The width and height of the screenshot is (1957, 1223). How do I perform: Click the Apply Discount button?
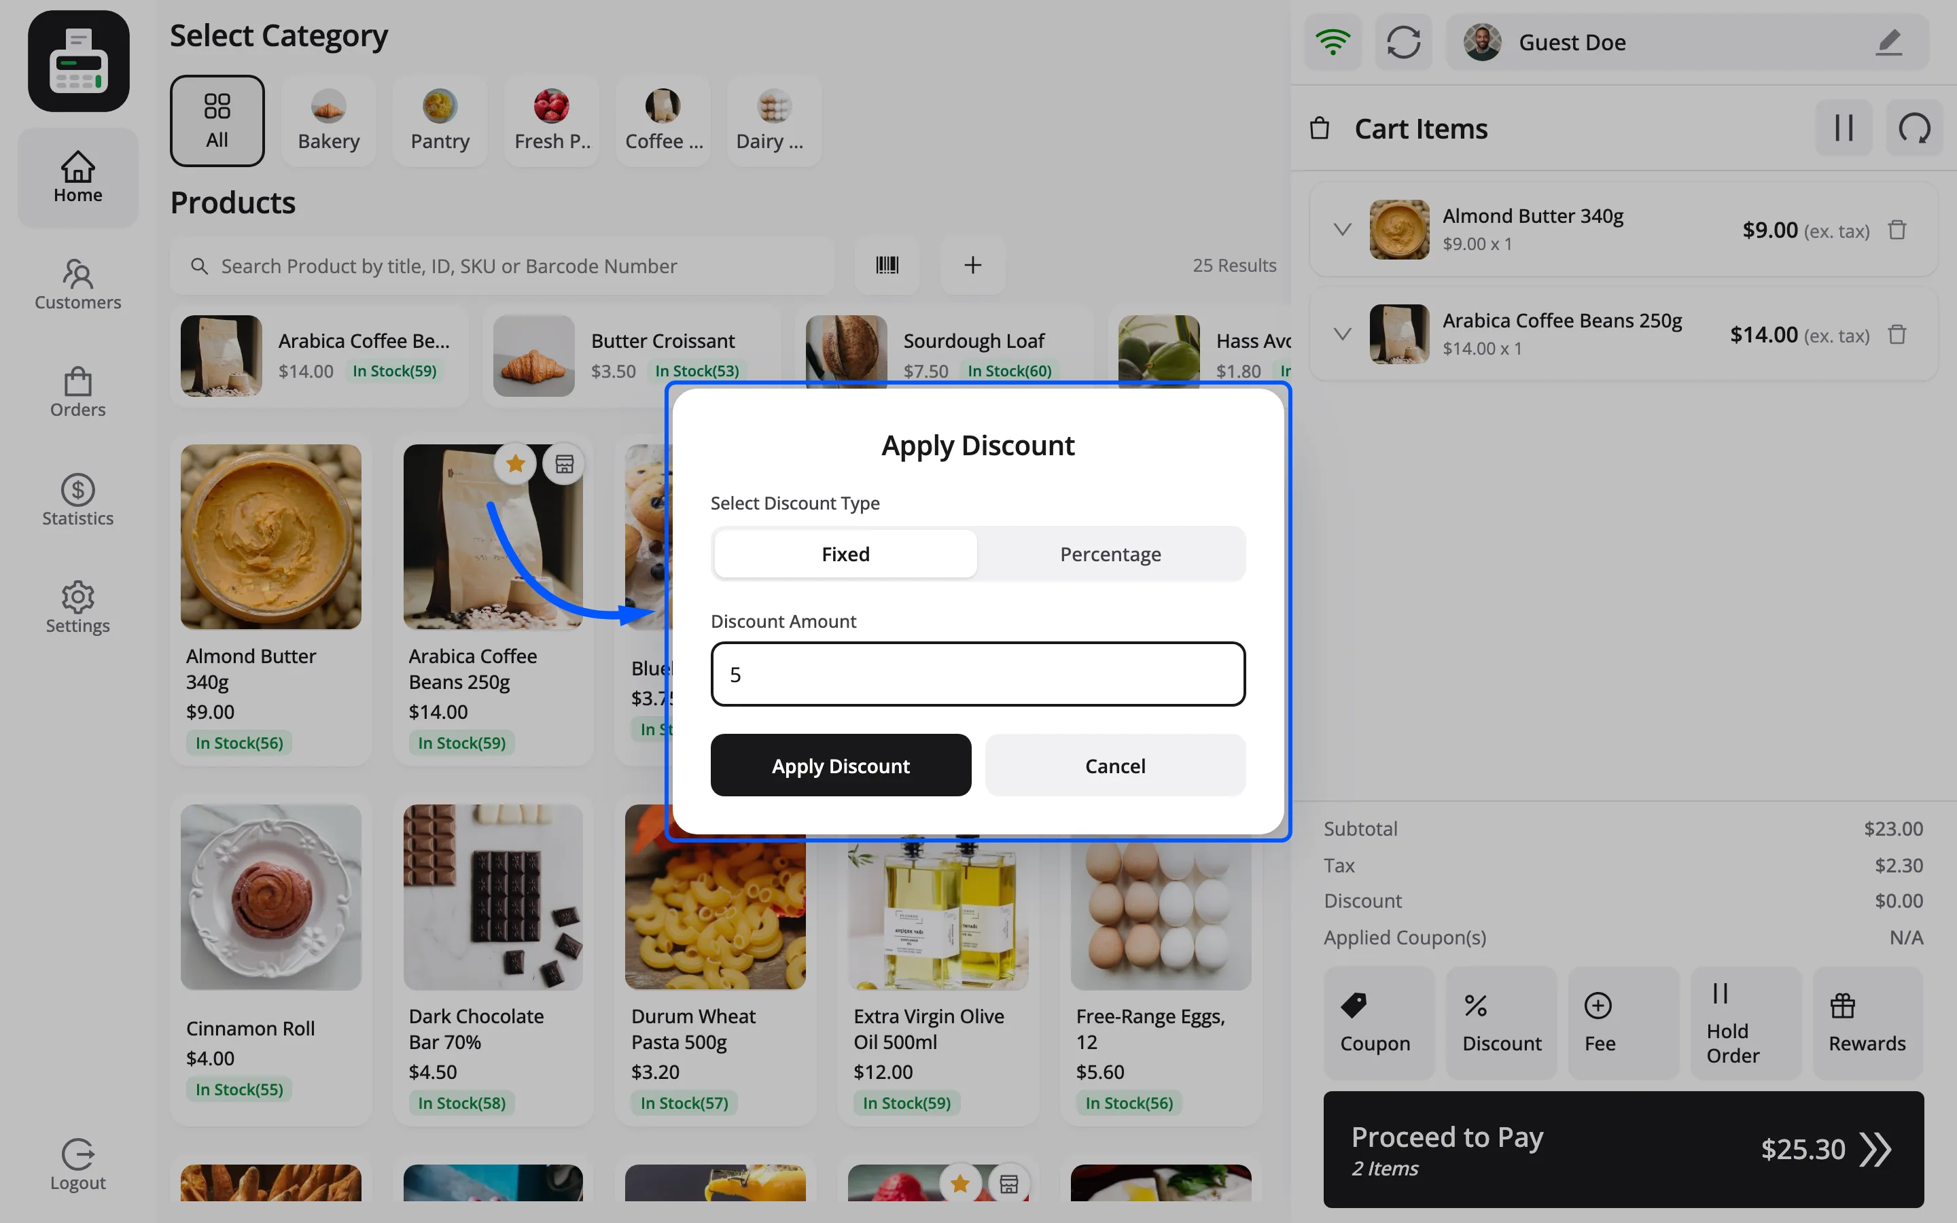click(x=841, y=765)
